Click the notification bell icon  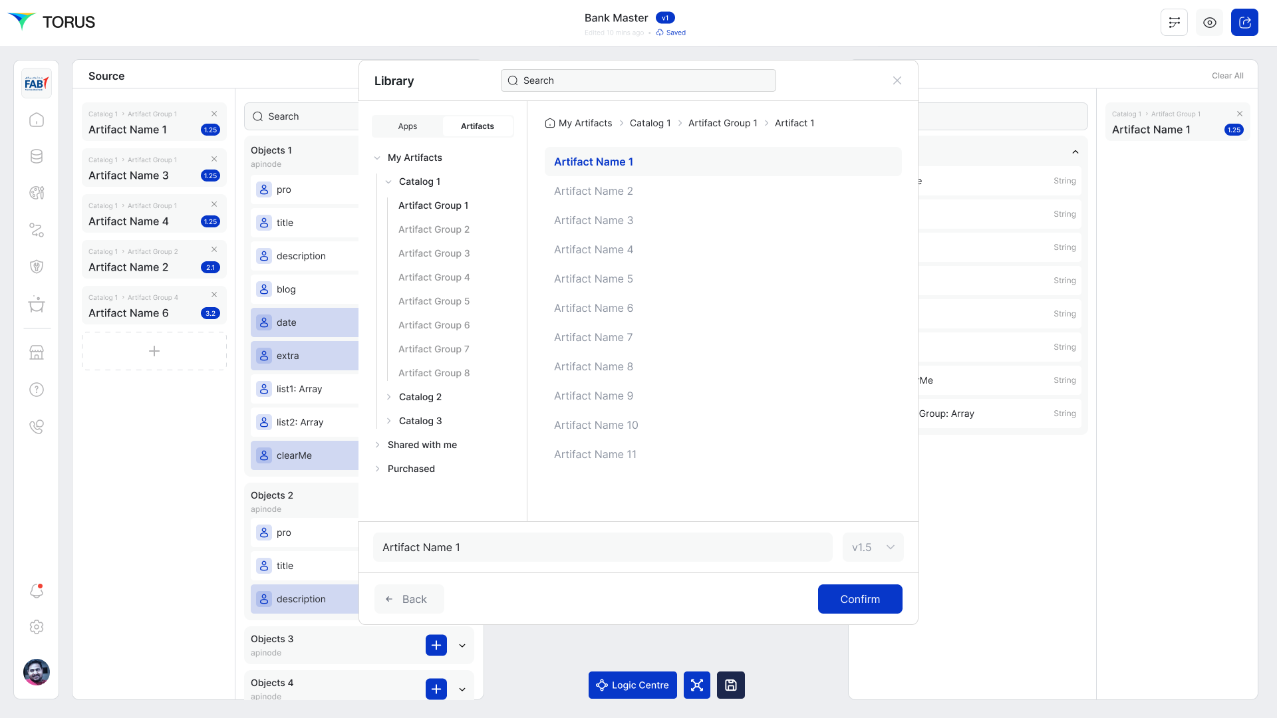coord(37,590)
